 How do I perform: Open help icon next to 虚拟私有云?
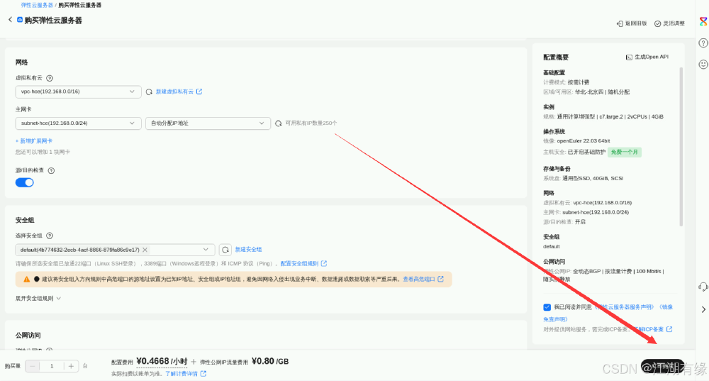(50, 78)
